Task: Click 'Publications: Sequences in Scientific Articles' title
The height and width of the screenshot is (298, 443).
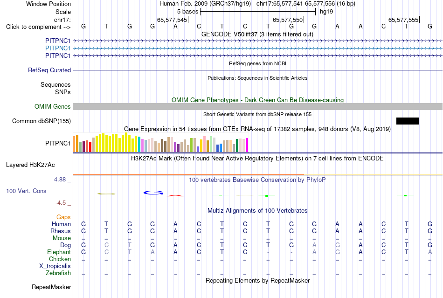Action: 257,78
